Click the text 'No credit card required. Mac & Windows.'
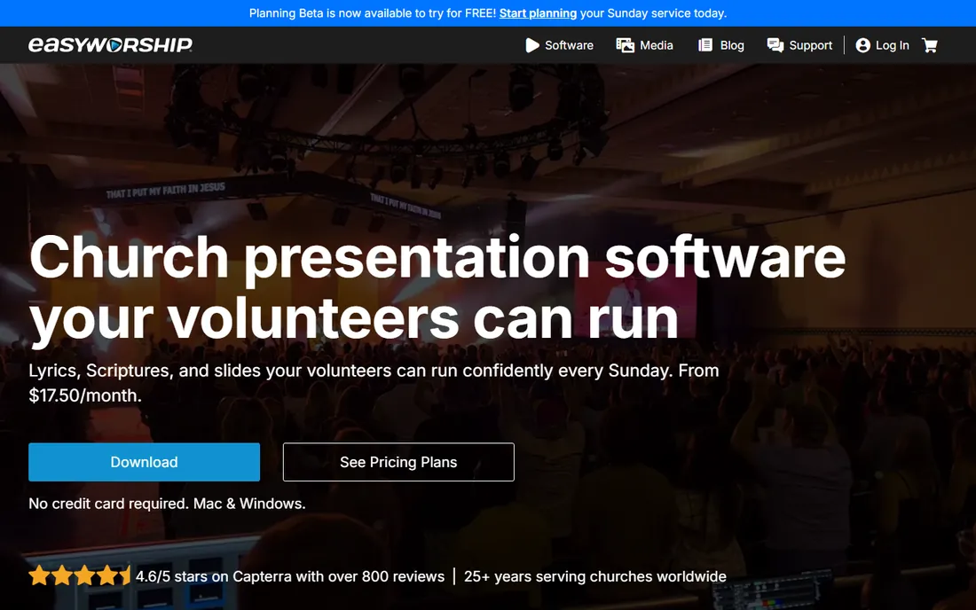Screen dimensions: 976x610 [168, 504]
